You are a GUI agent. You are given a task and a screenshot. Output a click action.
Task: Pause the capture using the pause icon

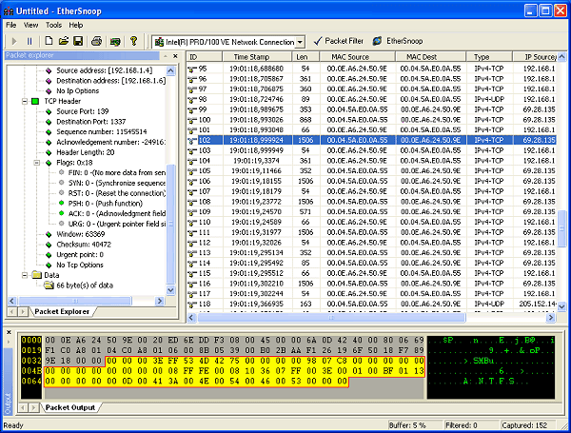[x=29, y=42]
